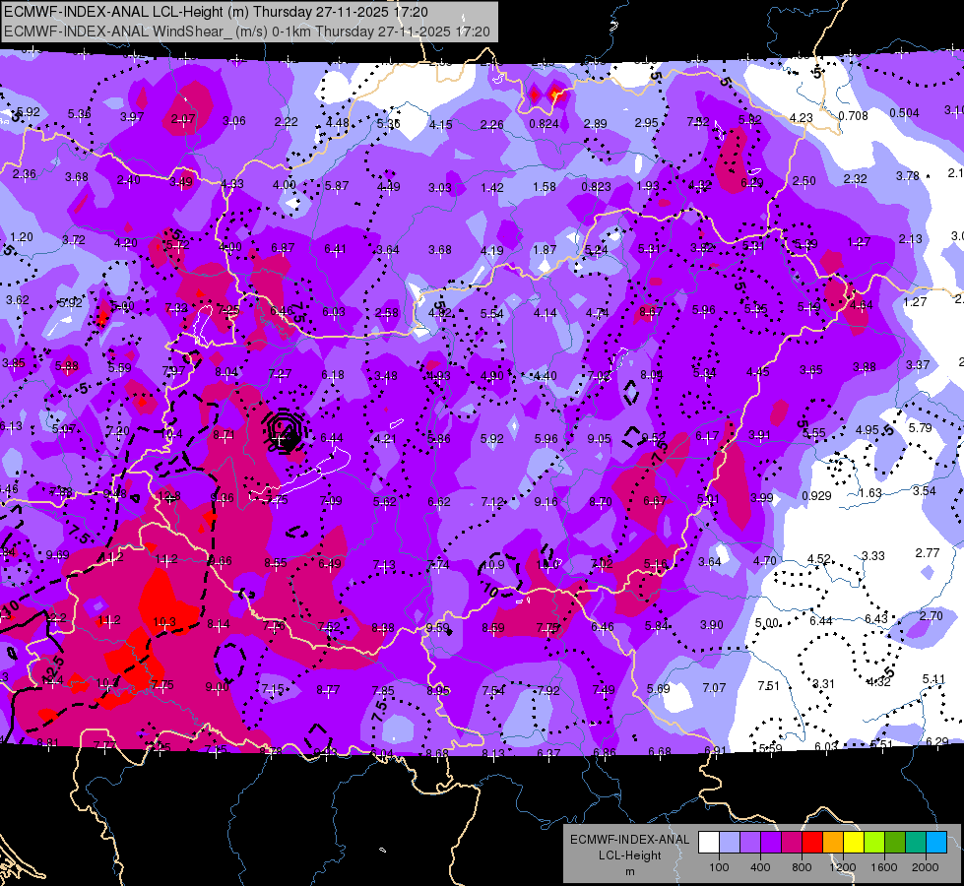
Task: Click the wind shear value "2.70"
Action: click(931, 615)
